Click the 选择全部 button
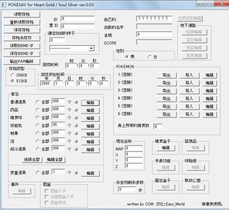 point(32,160)
